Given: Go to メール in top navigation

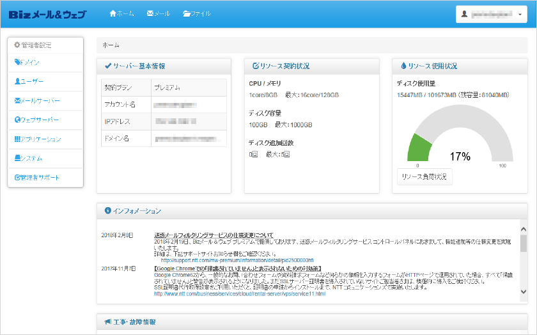Looking at the screenshot, I should 159,13.
